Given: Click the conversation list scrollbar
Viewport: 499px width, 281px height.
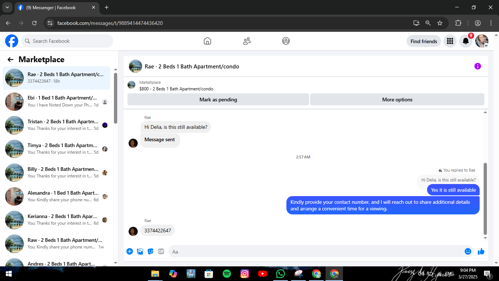Looking at the screenshot, I should pos(115,98).
